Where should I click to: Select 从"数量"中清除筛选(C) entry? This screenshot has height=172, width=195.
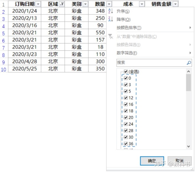pos(136,36)
